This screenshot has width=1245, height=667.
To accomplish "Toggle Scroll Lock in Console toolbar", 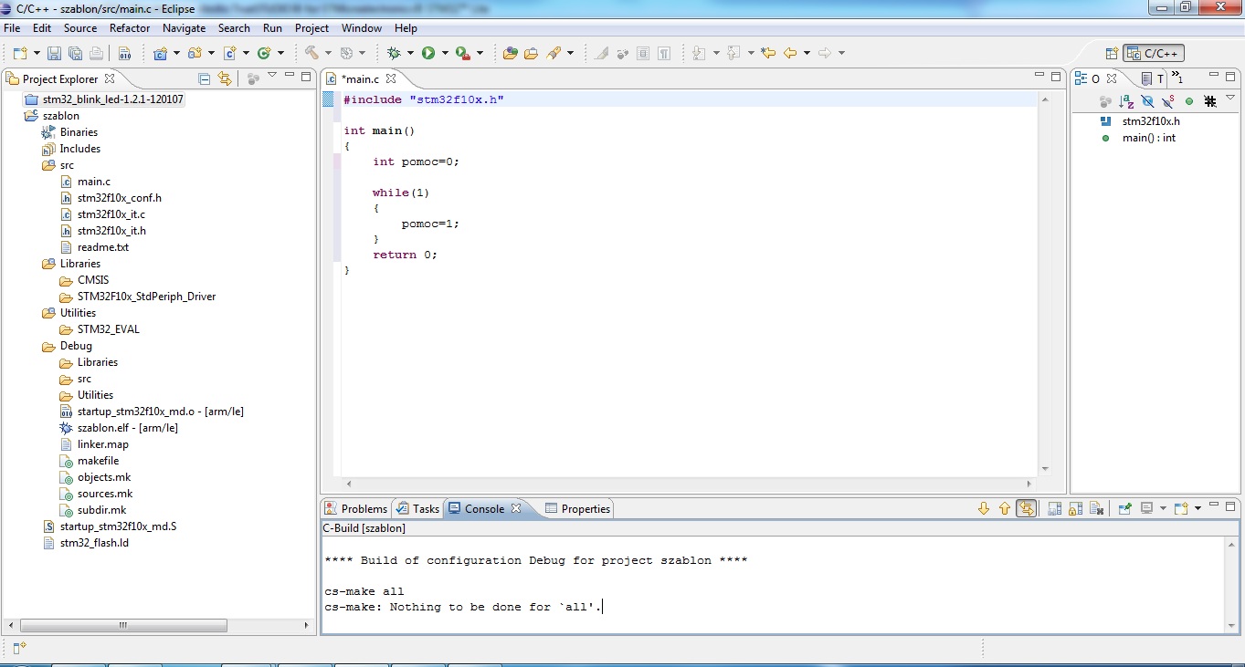I will pos(1076,508).
